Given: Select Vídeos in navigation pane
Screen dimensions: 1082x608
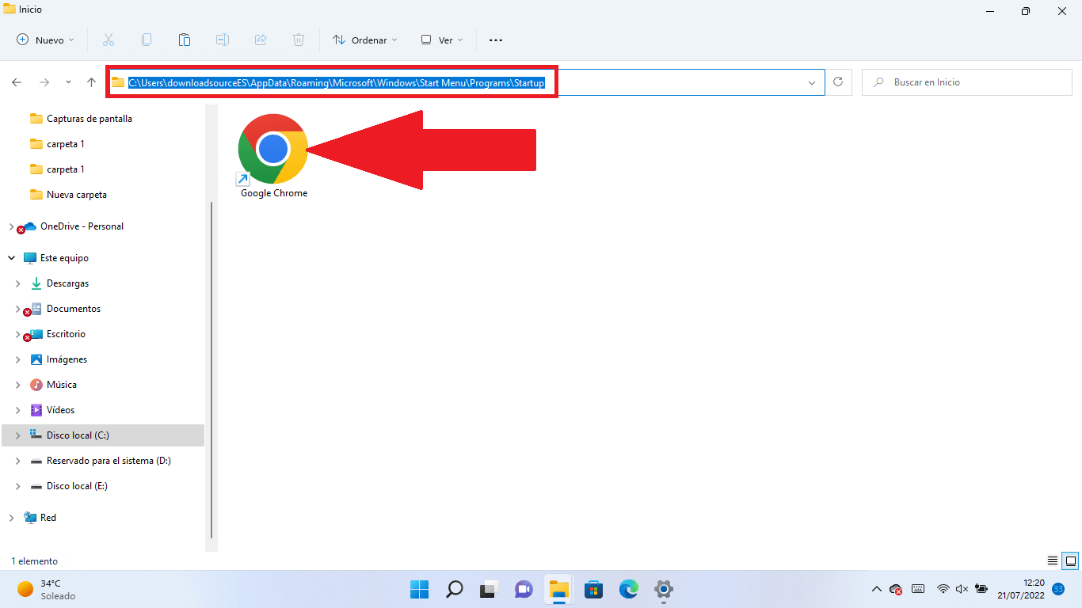Looking at the screenshot, I should click(60, 410).
